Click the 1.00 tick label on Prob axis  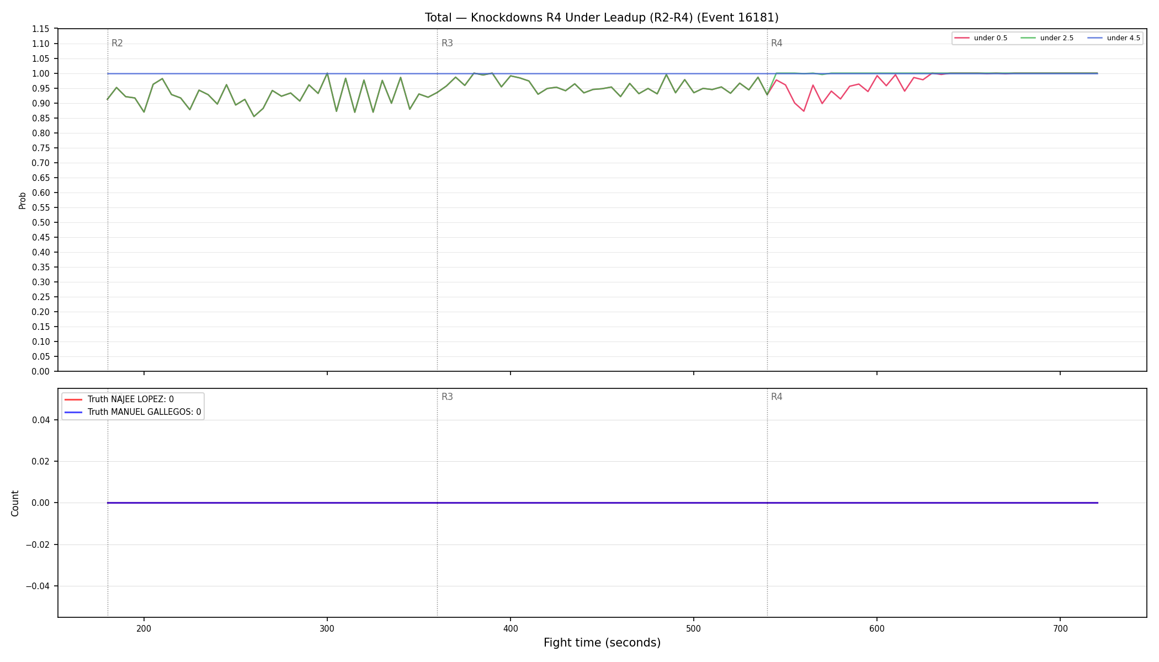pyautogui.click(x=40, y=74)
